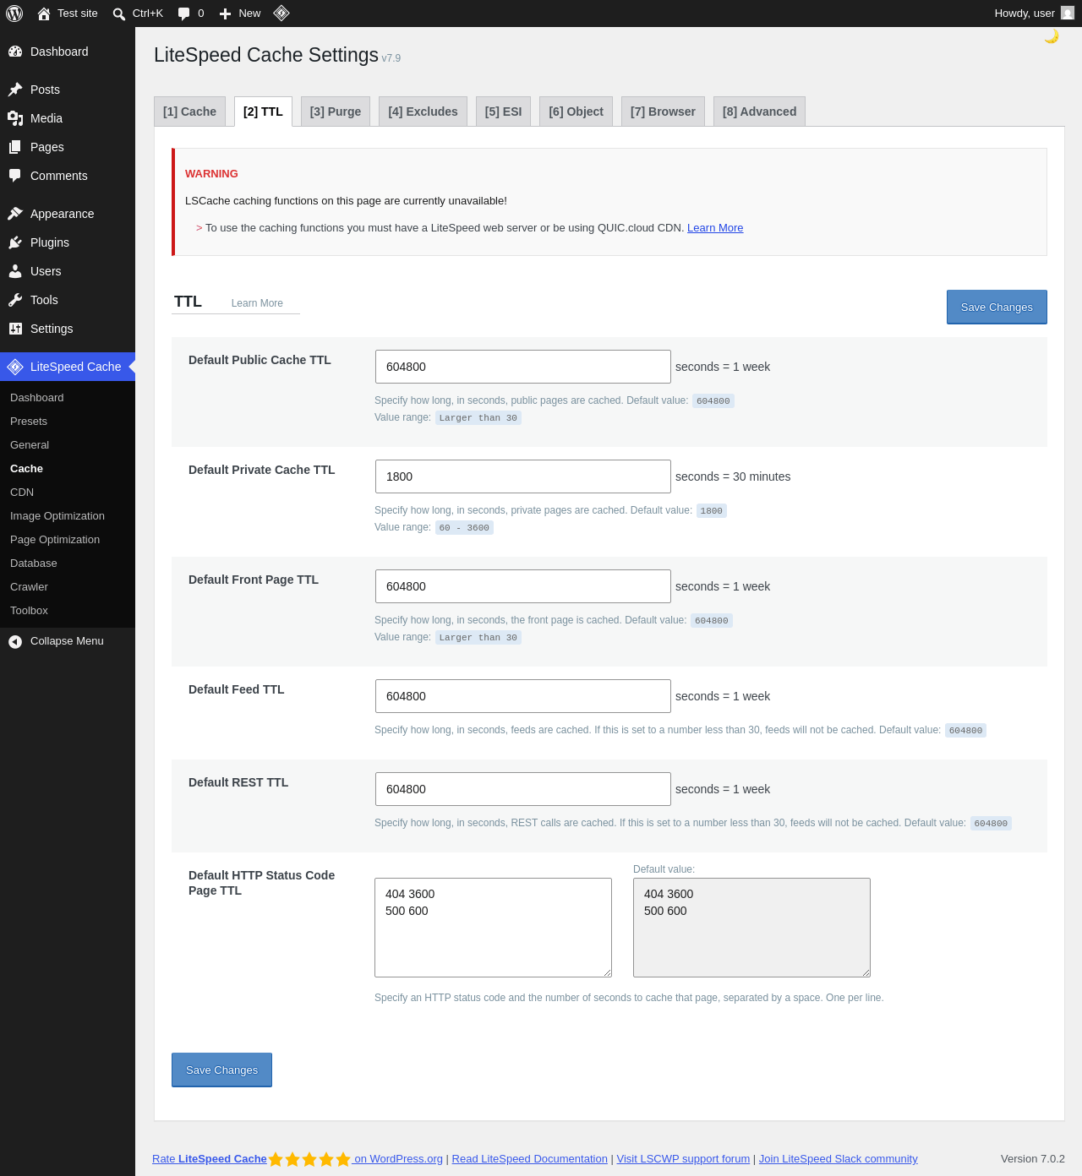Open the WordPress logo menu
The image size is (1082, 1176).
(x=14, y=14)
